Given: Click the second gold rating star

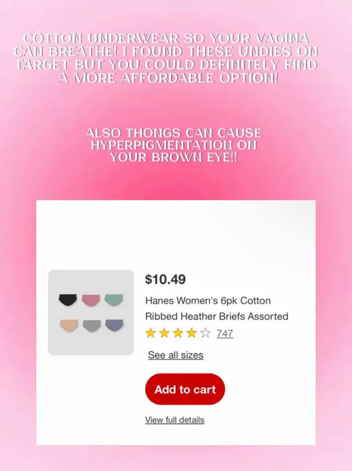Looking at the screenshot, I should click(x=164, y=333).
